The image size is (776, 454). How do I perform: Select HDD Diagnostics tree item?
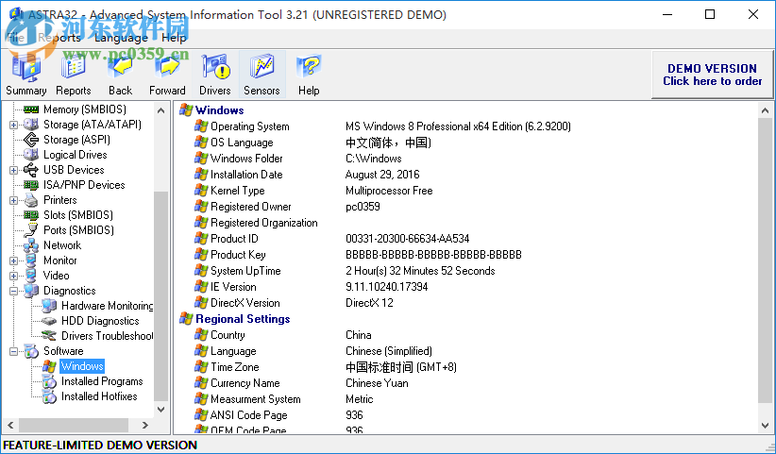coord(100,321)
